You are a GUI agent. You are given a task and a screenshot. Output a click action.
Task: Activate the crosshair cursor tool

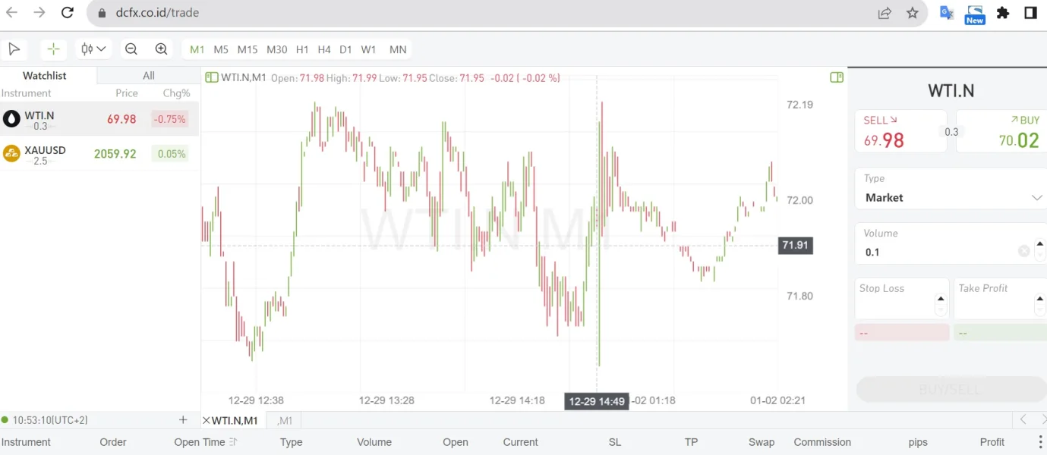pyautogui.click(x=53, y=49)
